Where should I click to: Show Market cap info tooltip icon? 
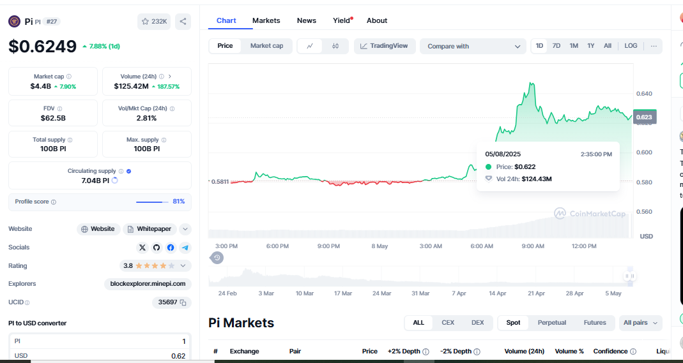tap(69, 77)
